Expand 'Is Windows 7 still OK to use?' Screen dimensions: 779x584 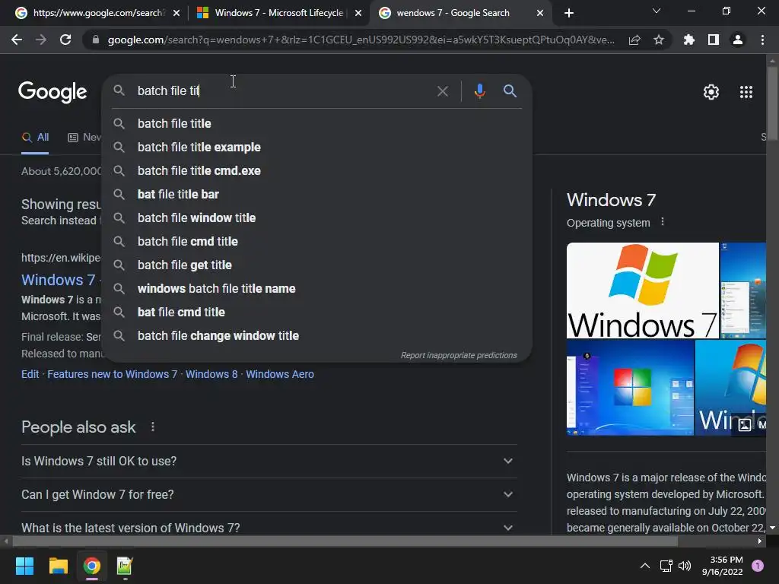(x=269, y=461)
